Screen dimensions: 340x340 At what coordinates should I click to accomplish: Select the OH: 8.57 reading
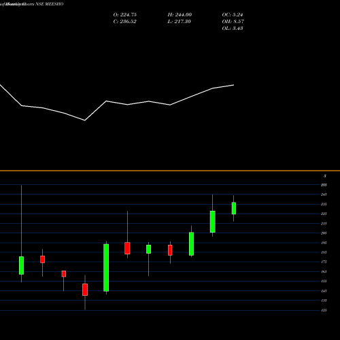click(233, 22)
